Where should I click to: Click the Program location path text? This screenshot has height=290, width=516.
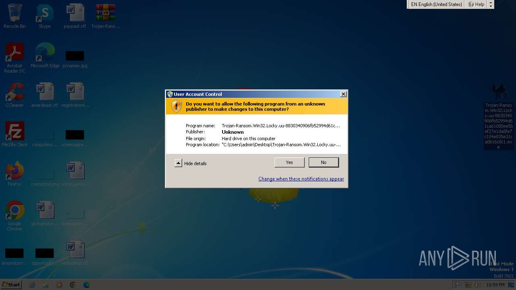pos(281,145)
